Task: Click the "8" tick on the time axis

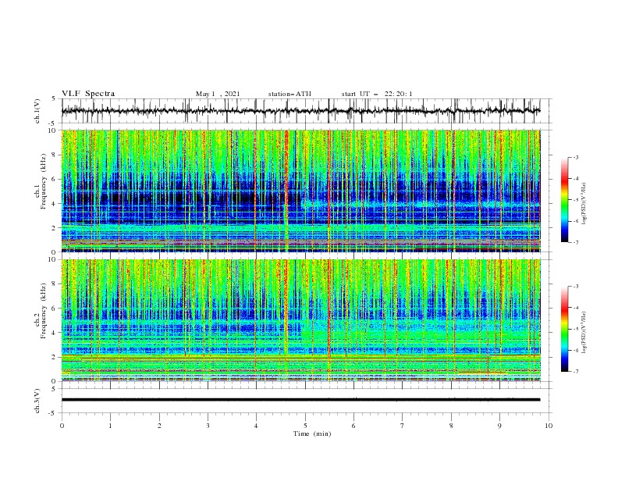Action: [451, 426]
